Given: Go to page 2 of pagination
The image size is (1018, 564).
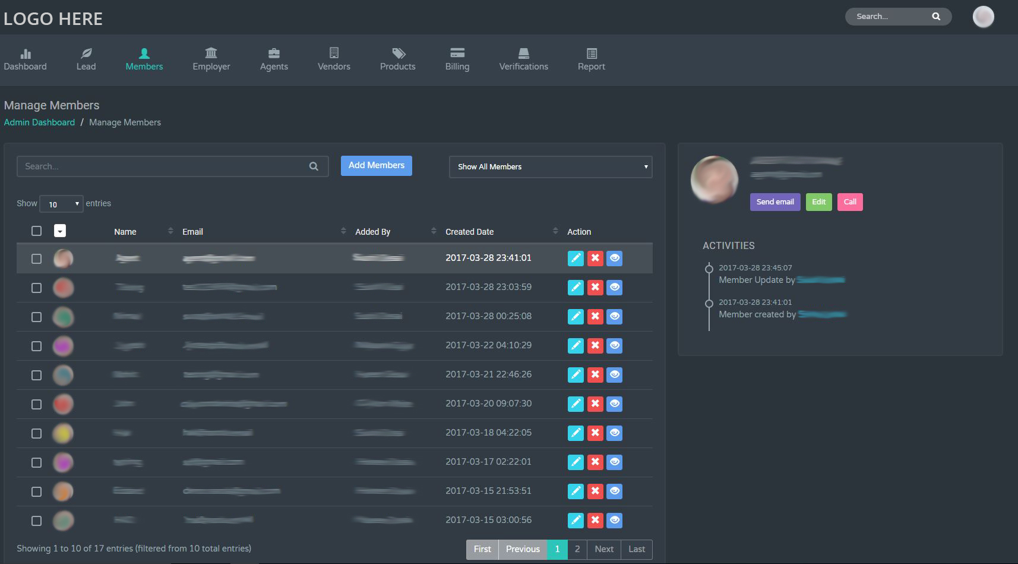Looking at the screenshot, I should [x=577, y=549].
